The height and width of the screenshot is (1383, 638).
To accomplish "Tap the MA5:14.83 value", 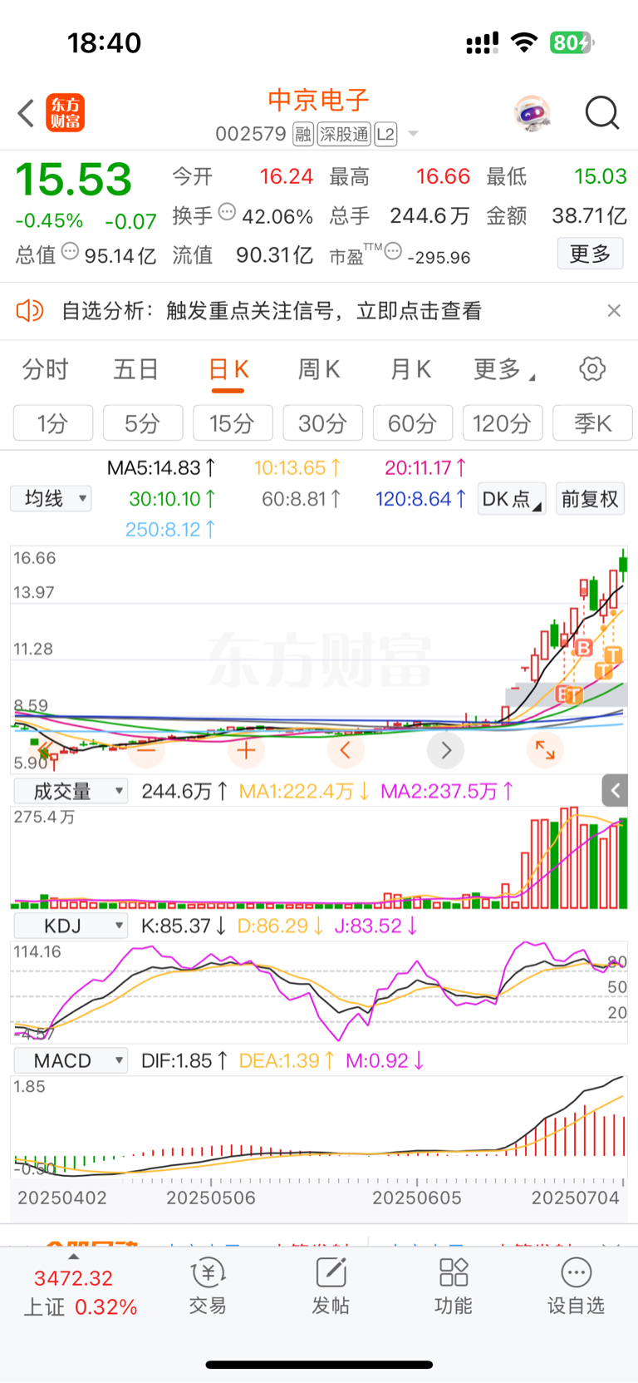I will coord(162,468).
